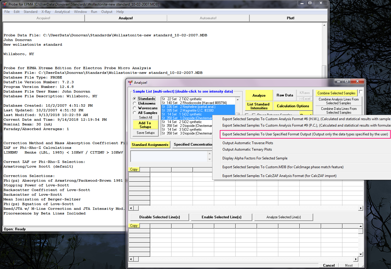The width and height of the screenshot is (391, 269).
Task: Pick Display Alpha Factors For Selected Sample
Action: [x=255, y=158]
